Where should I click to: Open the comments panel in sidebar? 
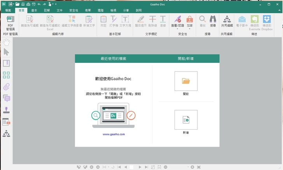point(6,98)
